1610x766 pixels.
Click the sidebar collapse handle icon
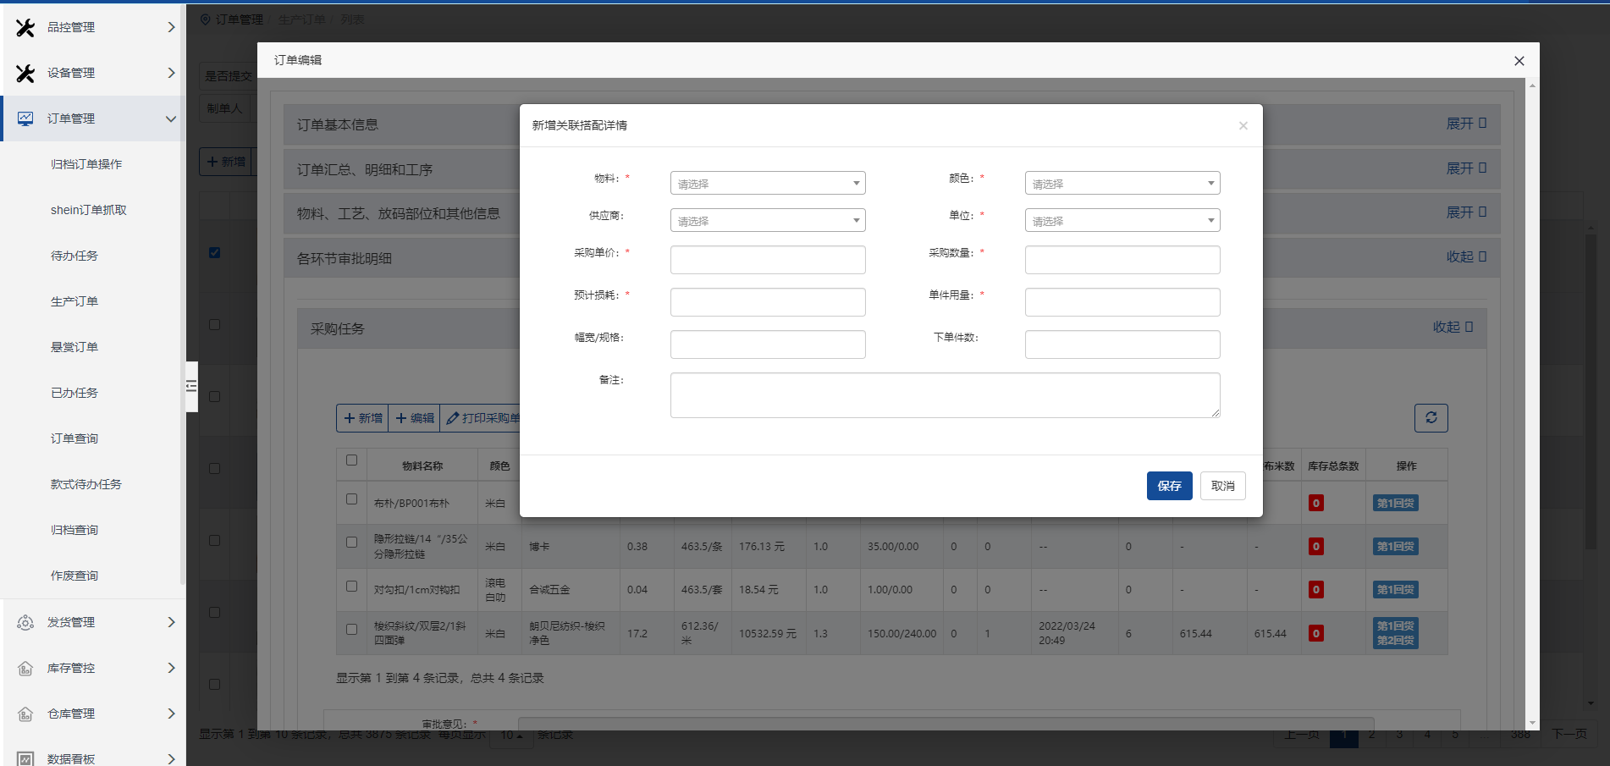(191, 386)
